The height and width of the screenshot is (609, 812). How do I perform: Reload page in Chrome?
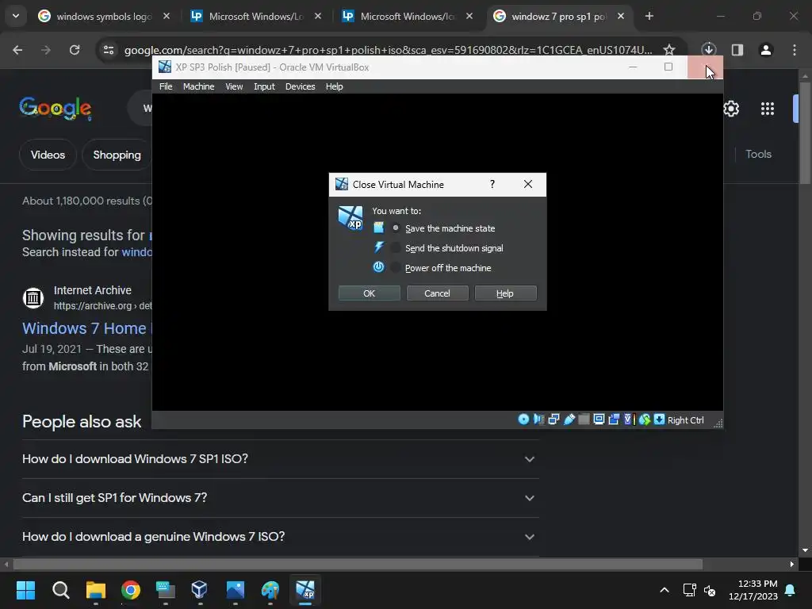click(75, 50)
